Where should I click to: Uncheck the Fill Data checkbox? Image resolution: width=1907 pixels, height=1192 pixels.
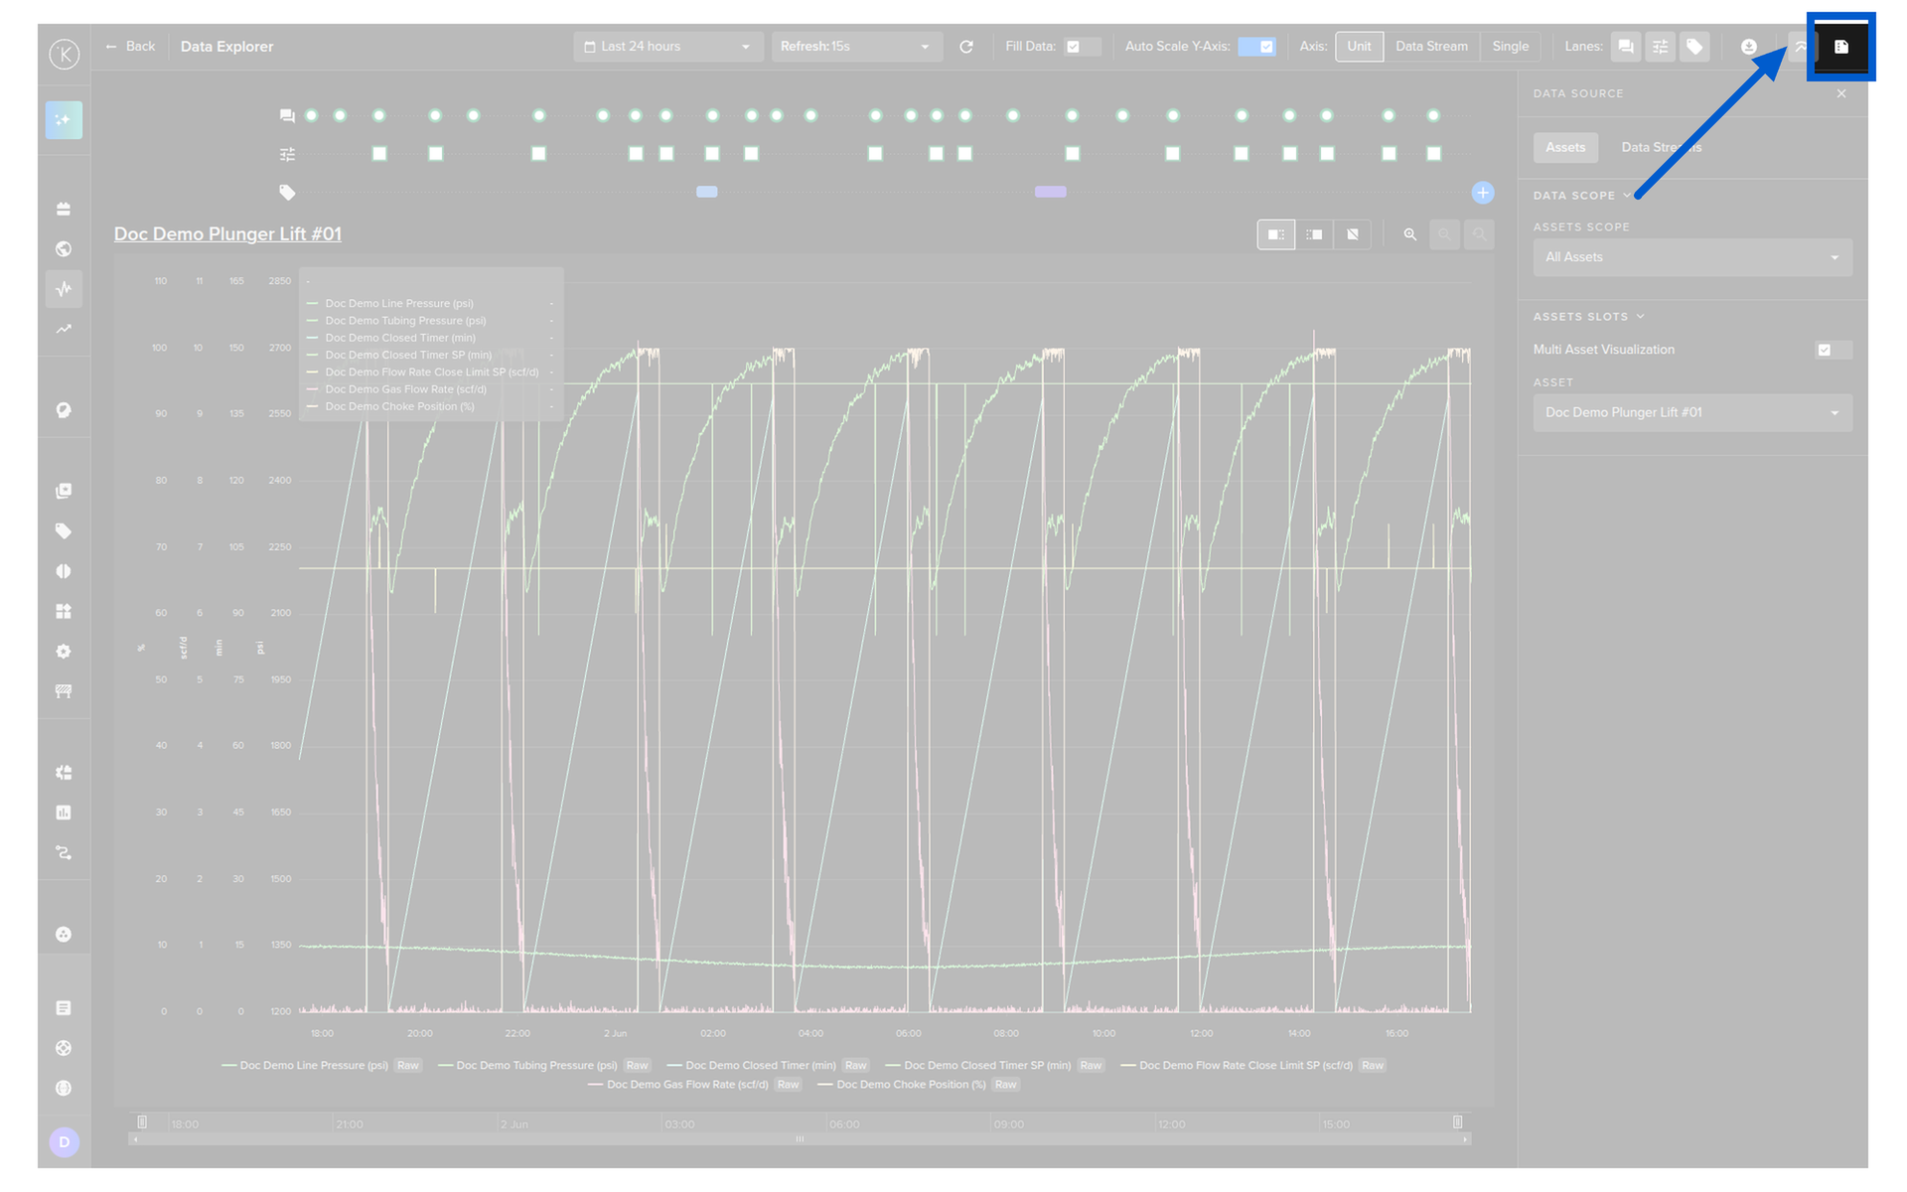click(1073, 47)
